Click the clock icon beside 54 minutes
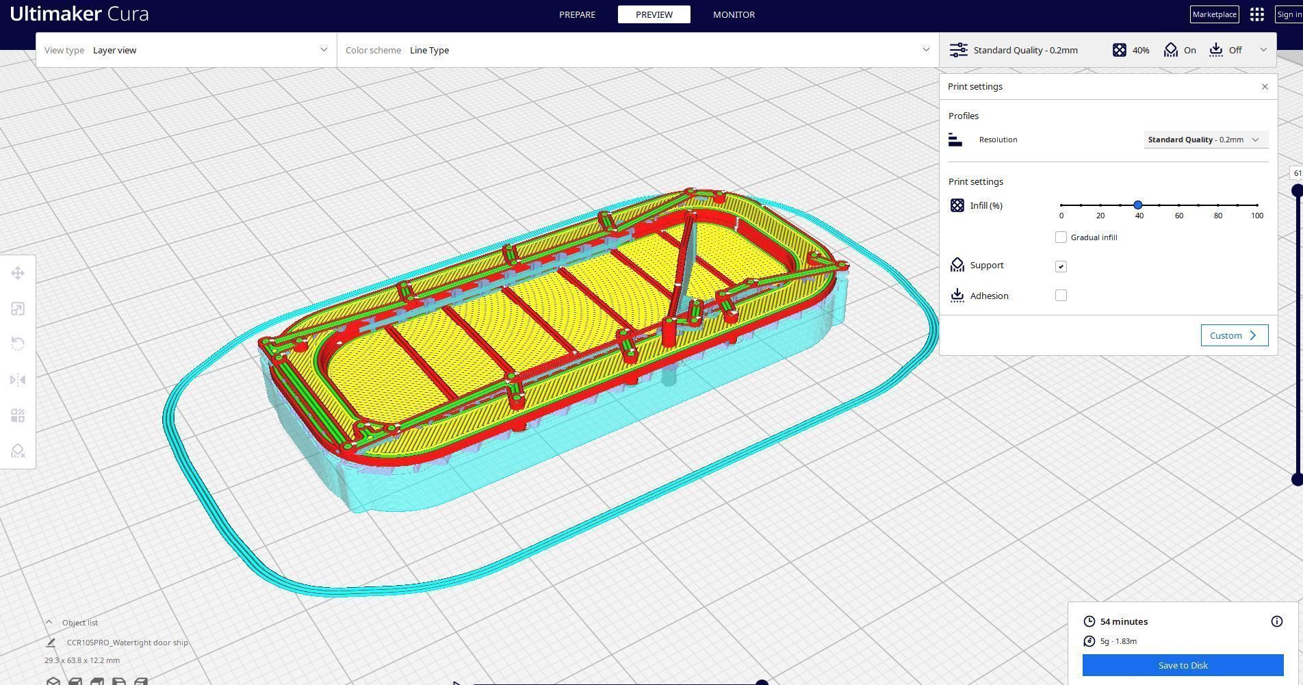 click(1089, 621)
